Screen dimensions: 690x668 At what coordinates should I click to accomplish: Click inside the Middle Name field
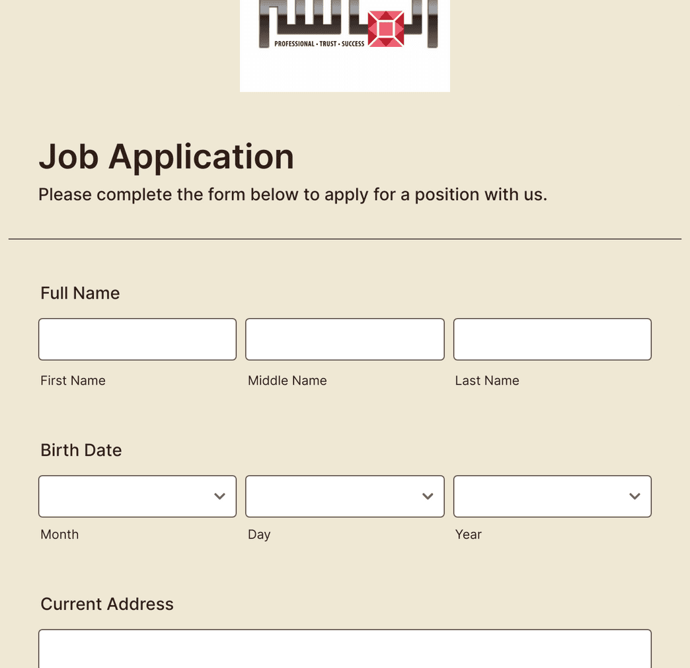point(344,339)
